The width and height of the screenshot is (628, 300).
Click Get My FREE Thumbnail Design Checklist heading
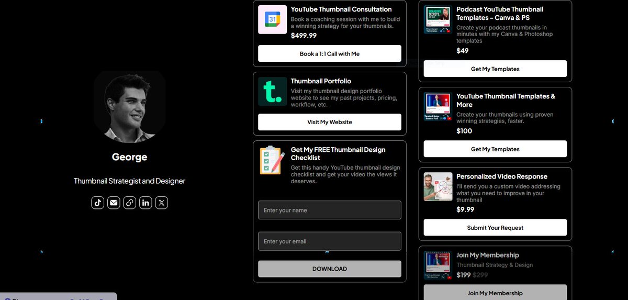pyautogui.click(x=338, y=153)
